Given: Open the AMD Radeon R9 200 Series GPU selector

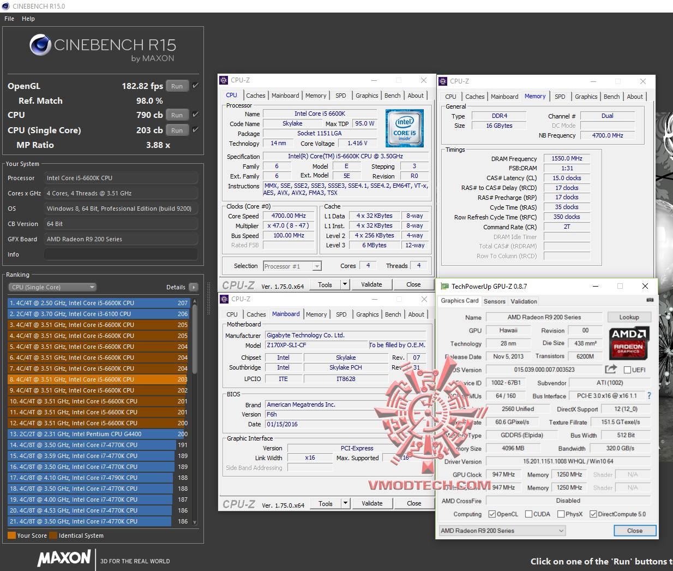Looking at the screenshot, I should click(x=502, y=531).
